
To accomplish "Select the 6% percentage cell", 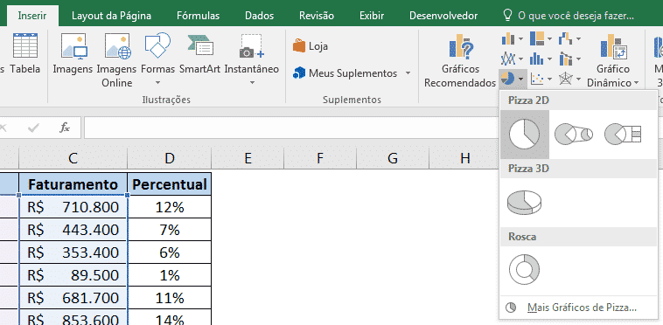I will point(169,252).
